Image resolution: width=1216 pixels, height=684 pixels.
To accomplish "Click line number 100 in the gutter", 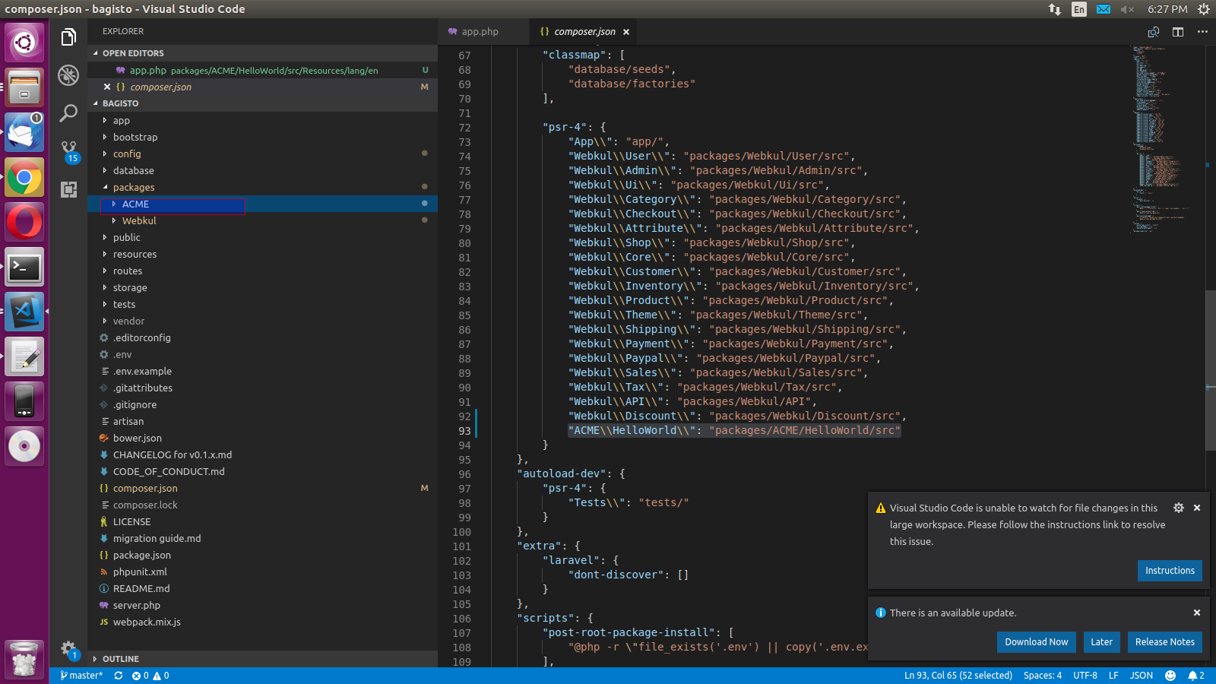I will 461,532.
